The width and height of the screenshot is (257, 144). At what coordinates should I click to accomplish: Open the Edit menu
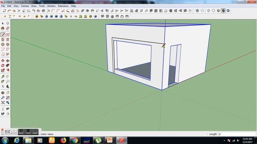click(9, 6)
